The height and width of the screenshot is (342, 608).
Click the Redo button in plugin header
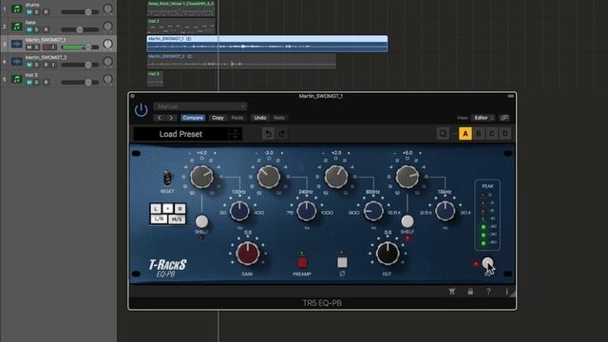coord(279,118)
